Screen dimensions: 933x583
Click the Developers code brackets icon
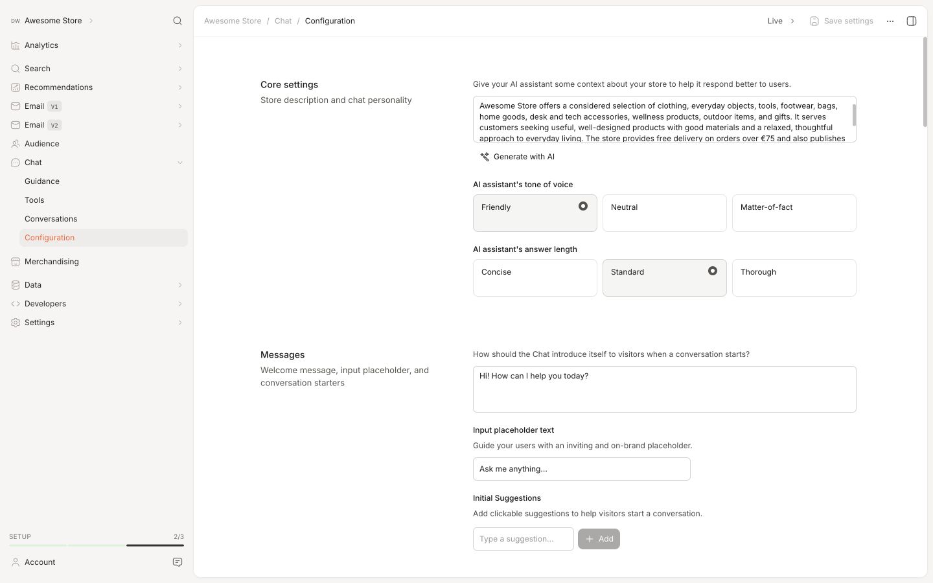click(16, 304)
